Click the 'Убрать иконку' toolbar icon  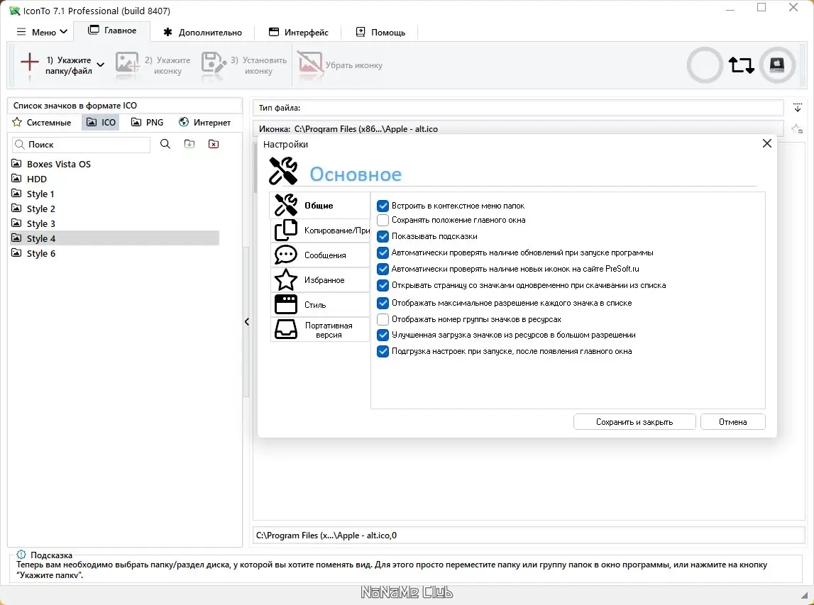pos(310,63)
